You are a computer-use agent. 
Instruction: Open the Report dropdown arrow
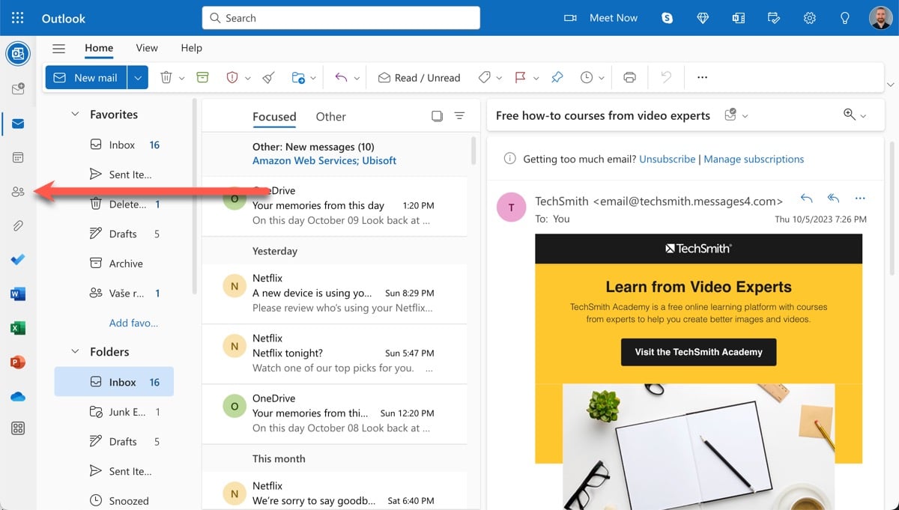(248, 78)
